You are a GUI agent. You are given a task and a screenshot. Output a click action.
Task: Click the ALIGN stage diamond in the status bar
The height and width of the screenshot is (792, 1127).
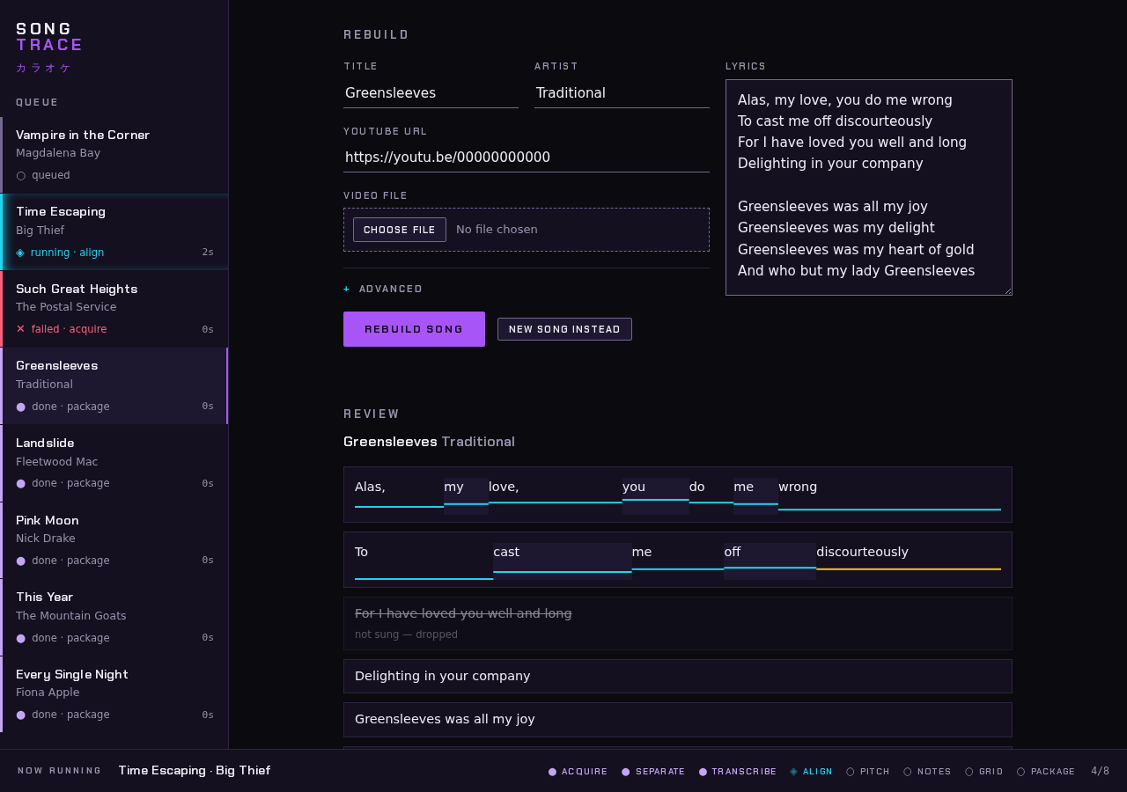(x=794, y=772)
